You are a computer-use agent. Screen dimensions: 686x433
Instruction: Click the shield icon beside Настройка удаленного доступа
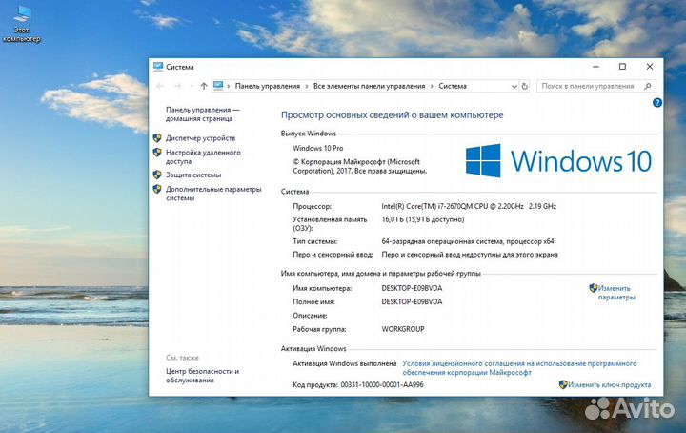tap(157, 153)
